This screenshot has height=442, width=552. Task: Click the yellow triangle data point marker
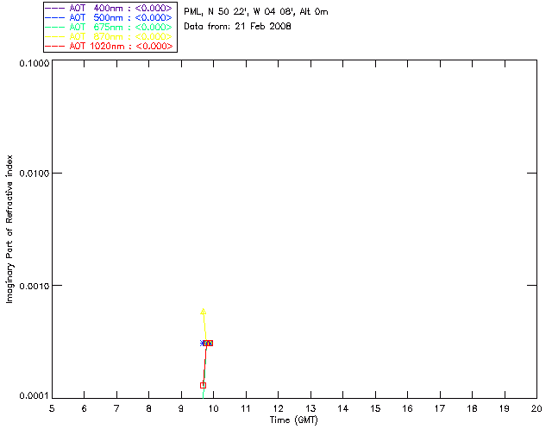(204, 312)
